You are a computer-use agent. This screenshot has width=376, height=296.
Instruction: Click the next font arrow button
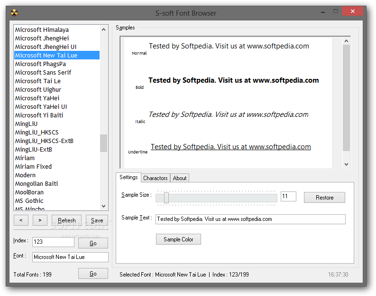(40, 220)
